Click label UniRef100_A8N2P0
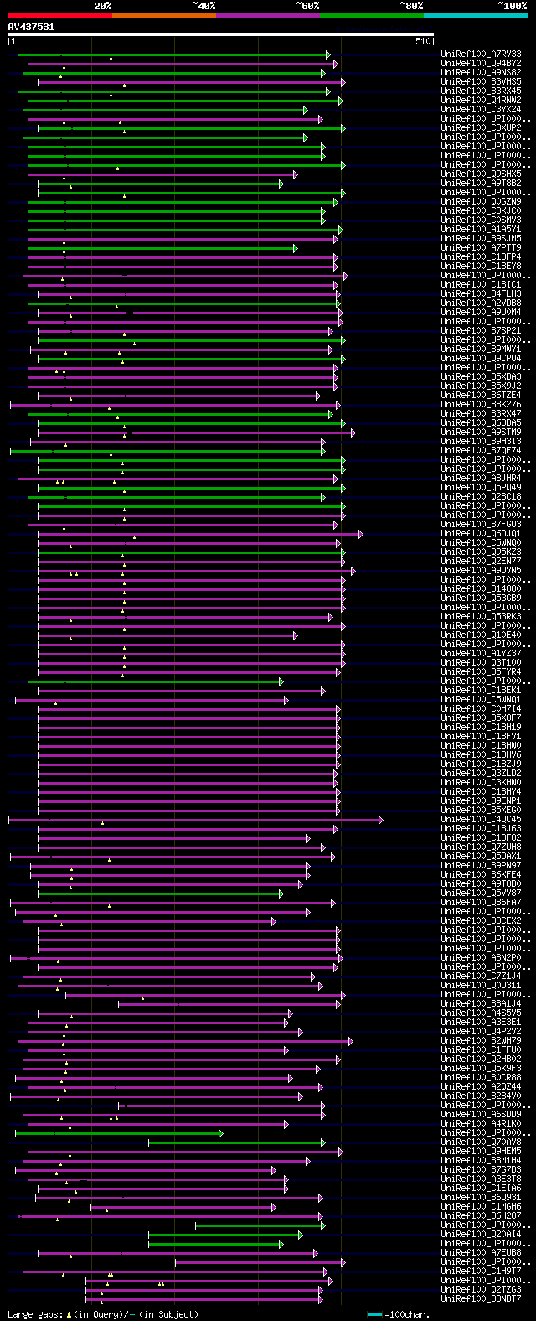Viewport: 536px width, 1321px height. pyautogui.click(x=481, y=958)
